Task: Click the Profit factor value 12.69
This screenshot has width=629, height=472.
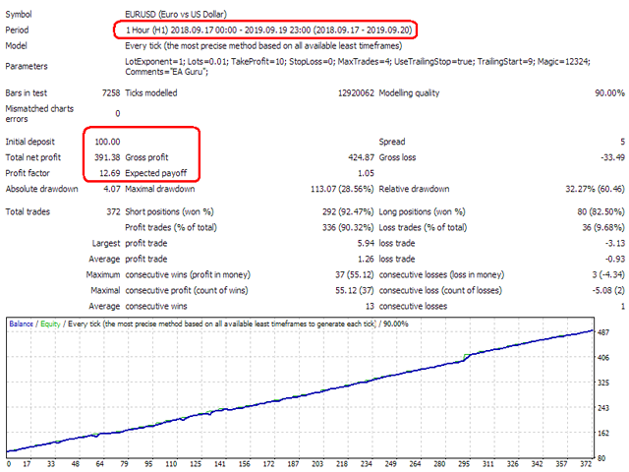Action: [x=109, y=173]
